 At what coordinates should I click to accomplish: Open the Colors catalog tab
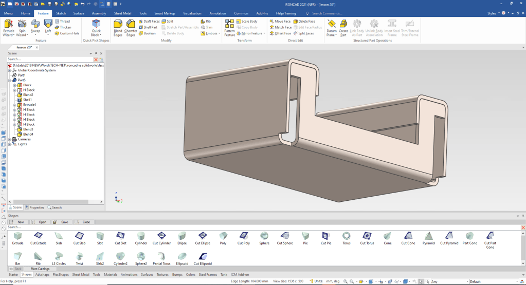191,275
